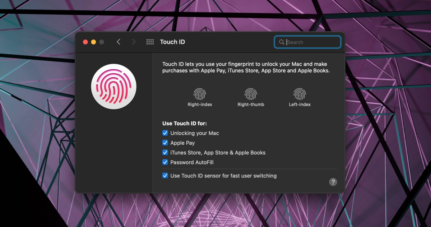Show all preferences grid icon
Viewport: 431px width, 227px height.
(150, 42)
